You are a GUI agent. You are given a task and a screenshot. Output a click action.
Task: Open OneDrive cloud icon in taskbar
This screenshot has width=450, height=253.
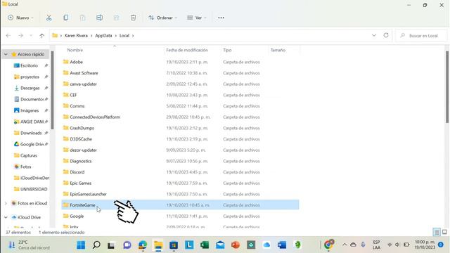266,245
